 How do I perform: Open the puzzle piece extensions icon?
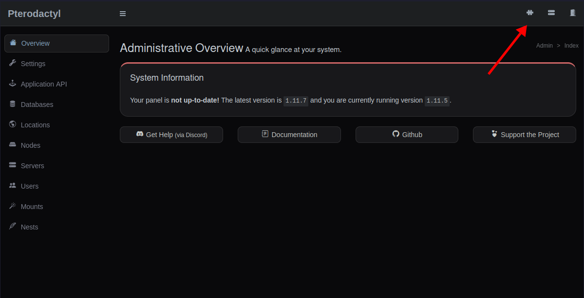coord(529,13)
